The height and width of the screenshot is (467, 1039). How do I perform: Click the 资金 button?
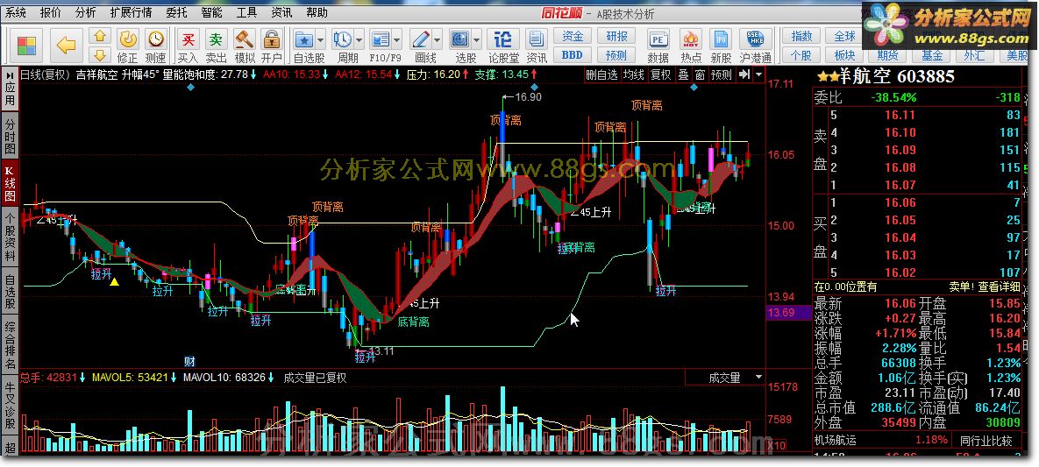[573, 37]
